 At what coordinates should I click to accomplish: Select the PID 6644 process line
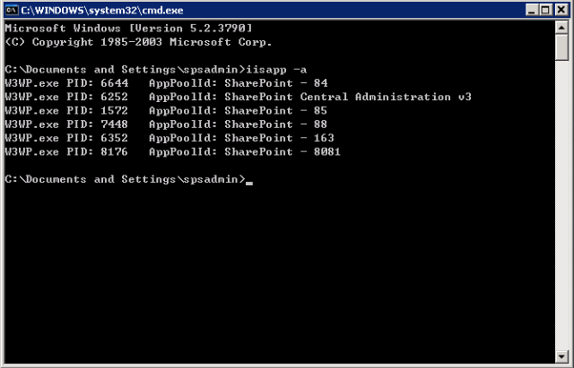click(166, 83)
